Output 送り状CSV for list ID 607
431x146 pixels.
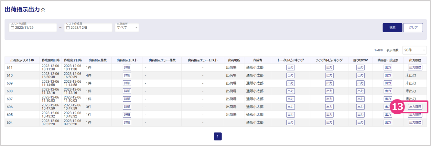pos(360,99)
